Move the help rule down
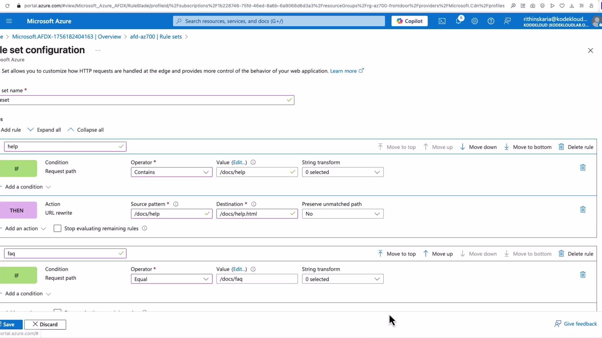 click(478, 147)
